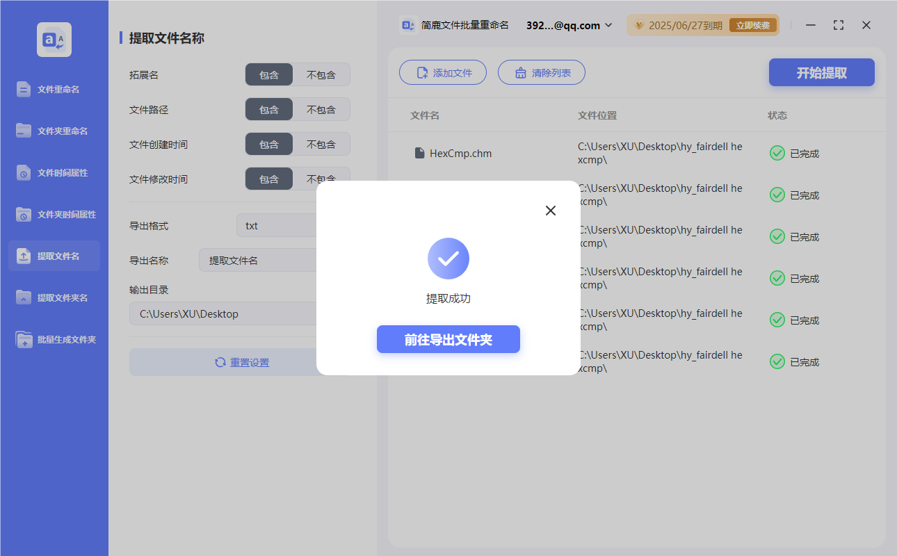The width and height of the screenshot is (897, 556).
Task: Expand the 392...@qq.com account menu
Action: [567, 25]
